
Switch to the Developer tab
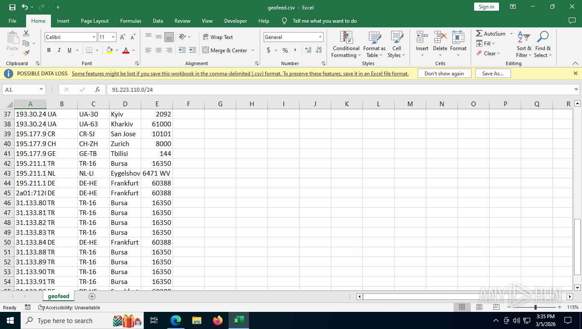[x=235, y=21]
